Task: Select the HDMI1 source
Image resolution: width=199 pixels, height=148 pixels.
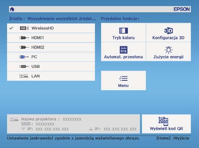Action: 51,38
